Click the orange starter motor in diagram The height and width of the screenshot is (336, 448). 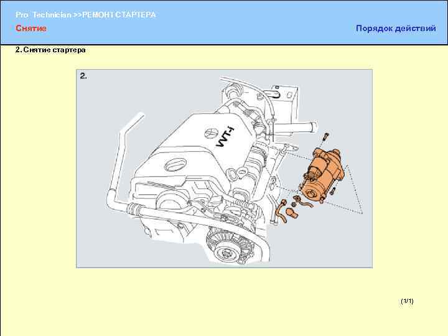(323, 174)
